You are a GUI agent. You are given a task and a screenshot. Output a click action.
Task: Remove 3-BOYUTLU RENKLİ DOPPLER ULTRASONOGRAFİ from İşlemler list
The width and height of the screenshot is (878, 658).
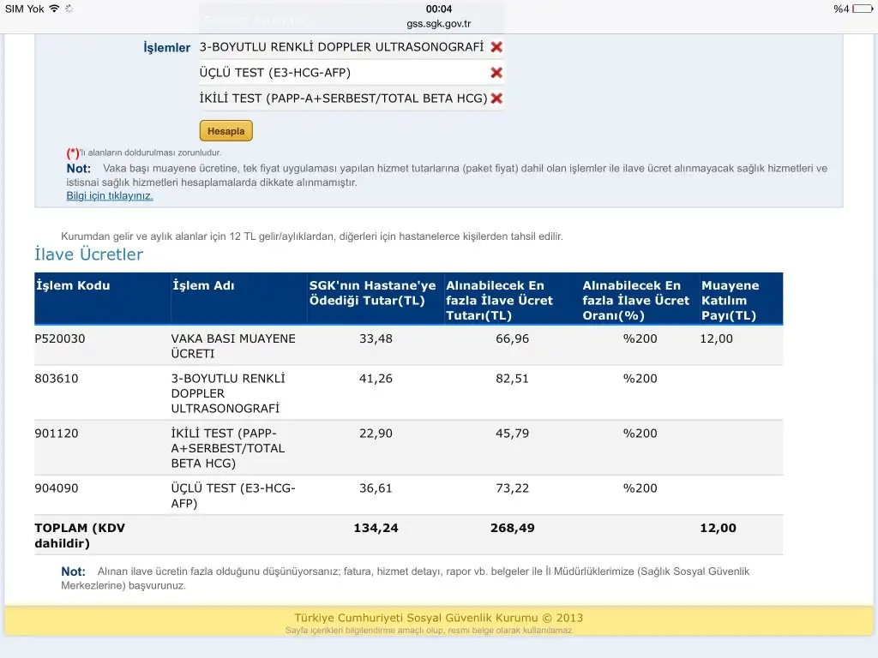click(496, 47)
